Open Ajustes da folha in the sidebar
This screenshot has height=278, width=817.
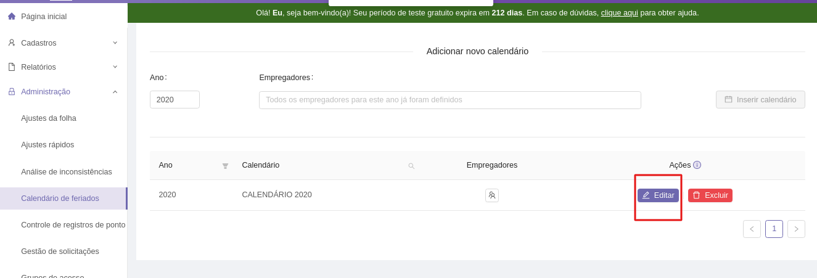click(x=49, y=118)
